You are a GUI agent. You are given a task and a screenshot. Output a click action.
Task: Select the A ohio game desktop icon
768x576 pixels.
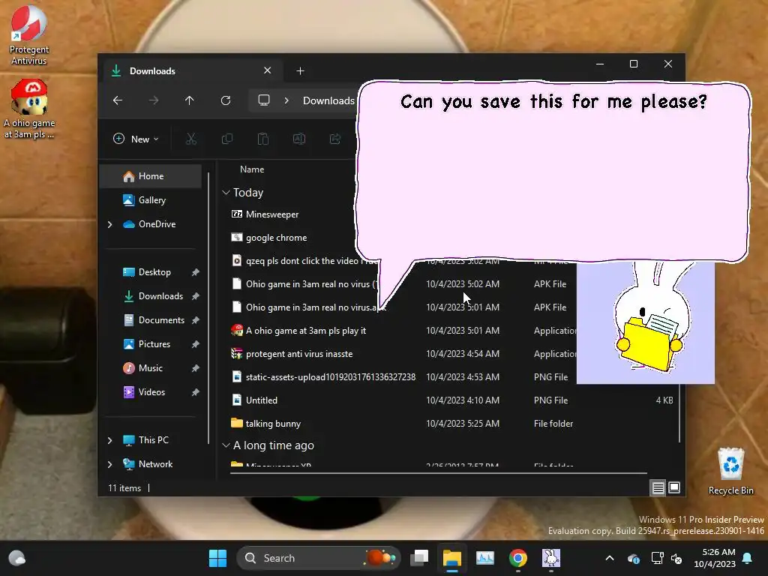click(x=29, y=109)
